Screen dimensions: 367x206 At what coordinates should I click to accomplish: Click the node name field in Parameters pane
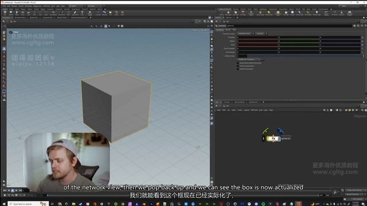[289, 26]
